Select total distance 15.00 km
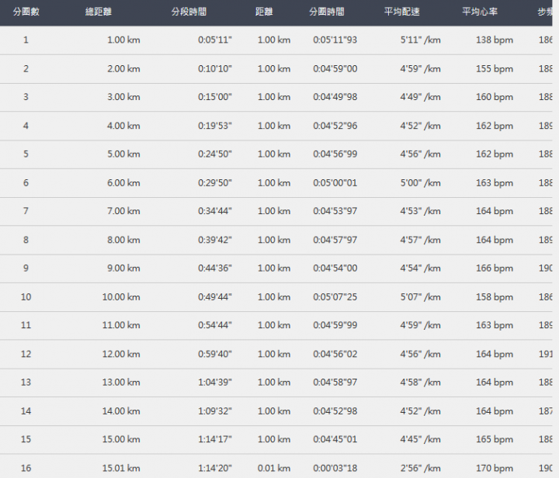559x478 pixels. [x=121, y=439]
